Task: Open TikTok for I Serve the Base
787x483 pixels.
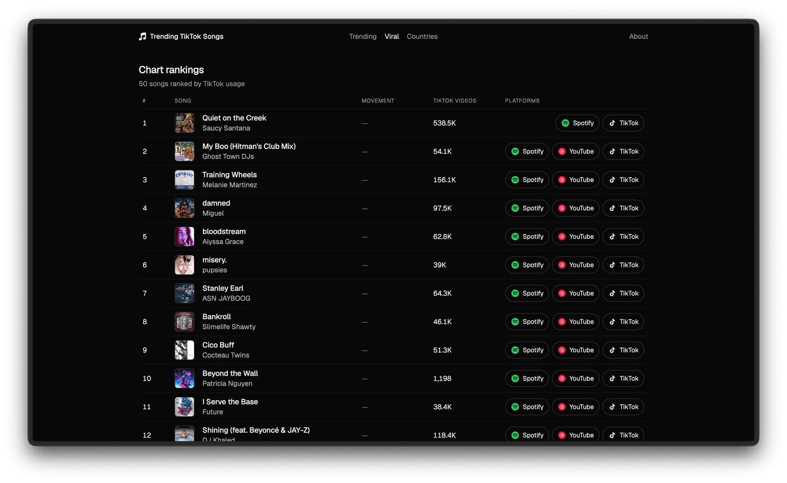Action: pos(623,407)
